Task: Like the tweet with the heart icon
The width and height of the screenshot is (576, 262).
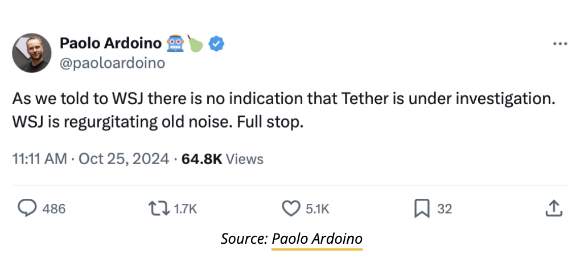Action: tap(291, 208)
